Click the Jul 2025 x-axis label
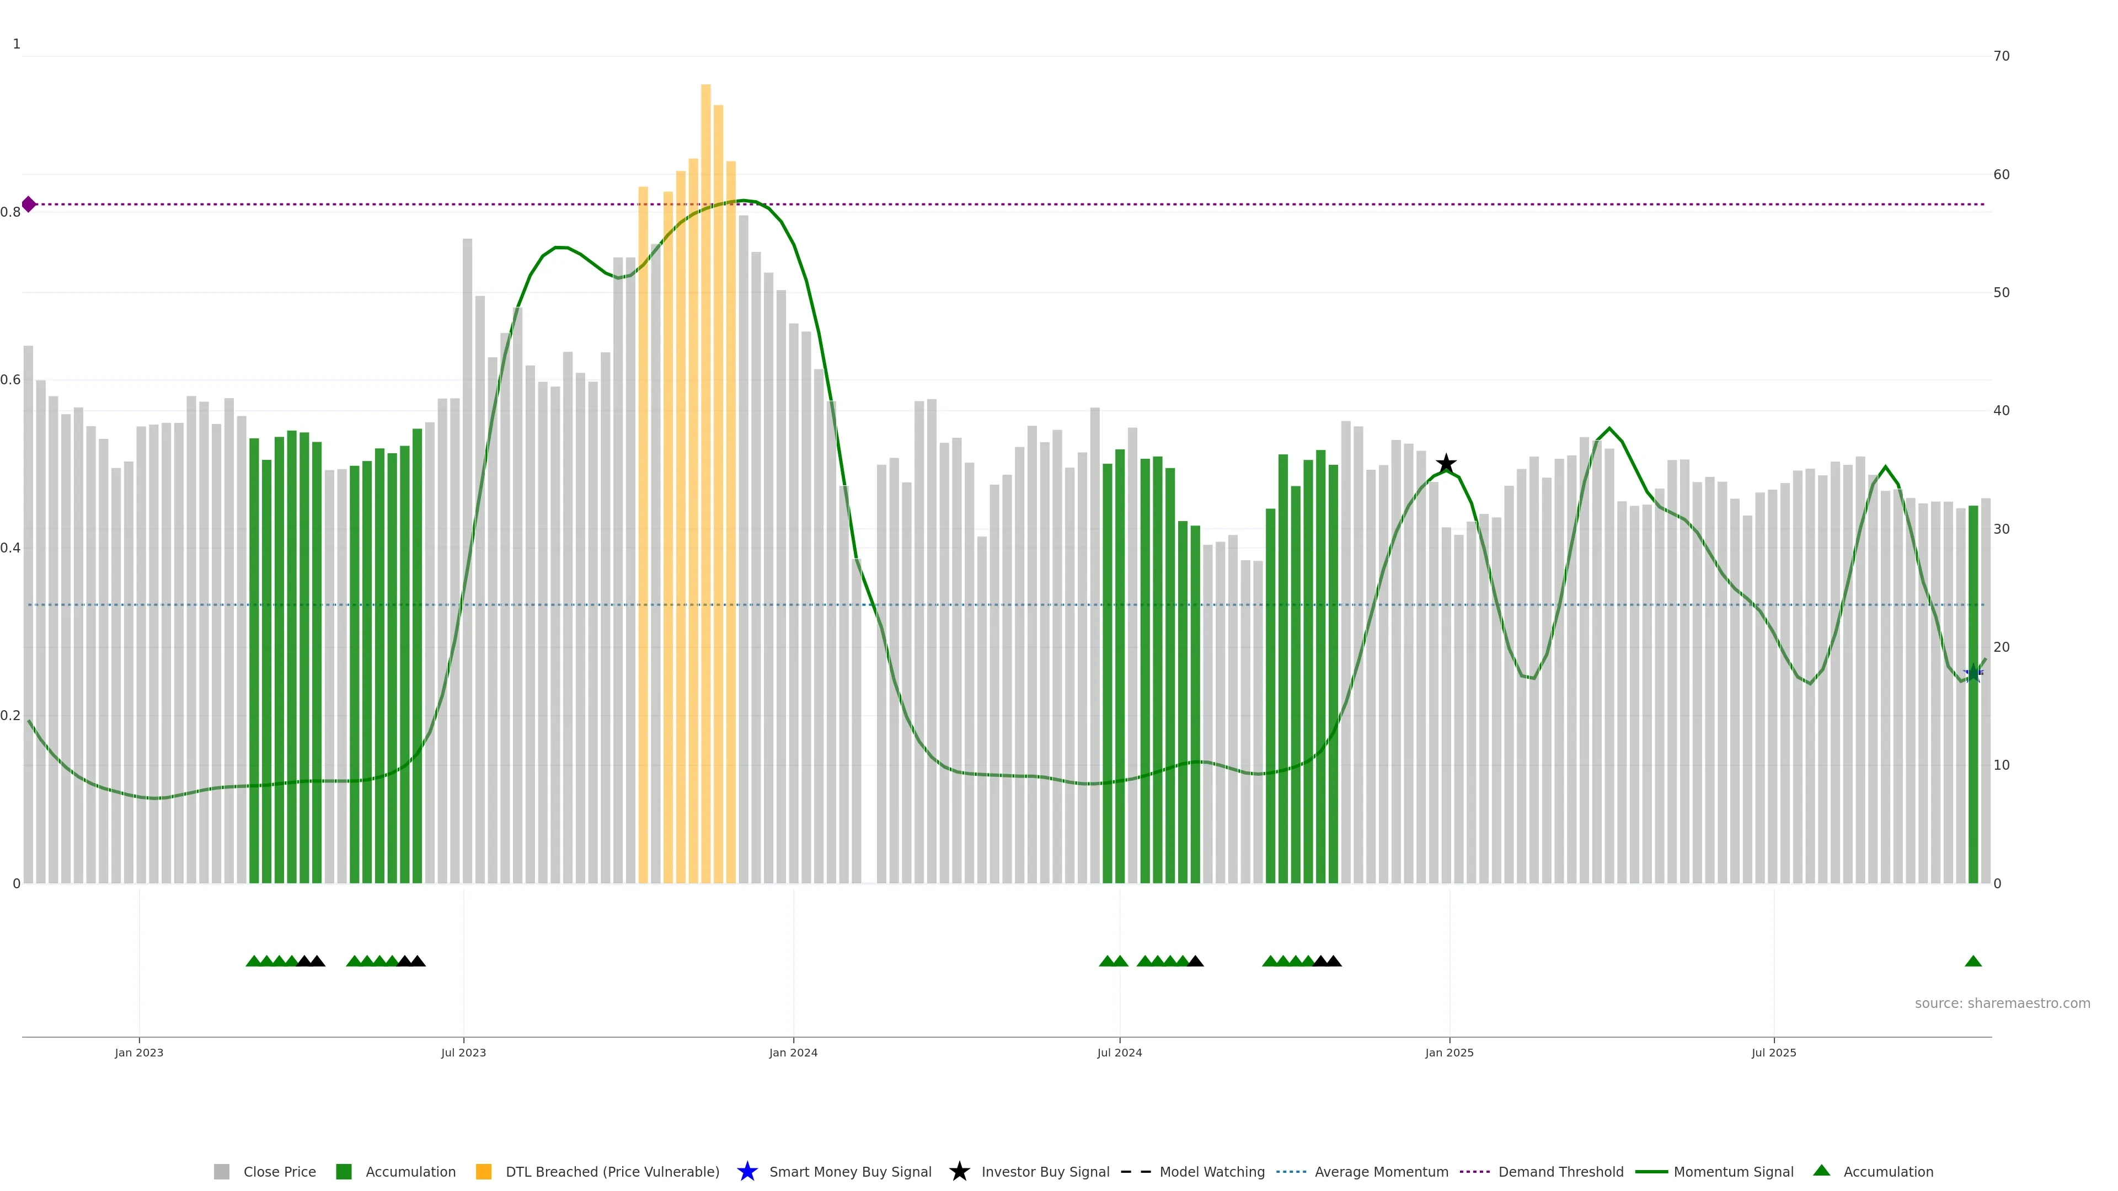The width and height of the screenshot is (2118, 1191). click(x=1773, y=1052)
